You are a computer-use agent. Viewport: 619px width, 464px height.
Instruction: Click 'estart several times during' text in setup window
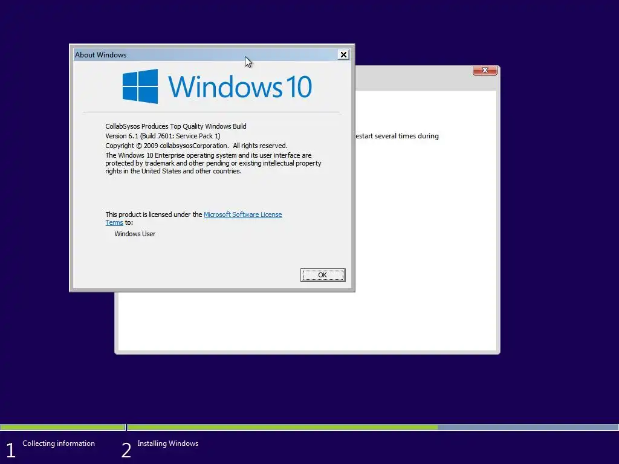click(397, 136)
